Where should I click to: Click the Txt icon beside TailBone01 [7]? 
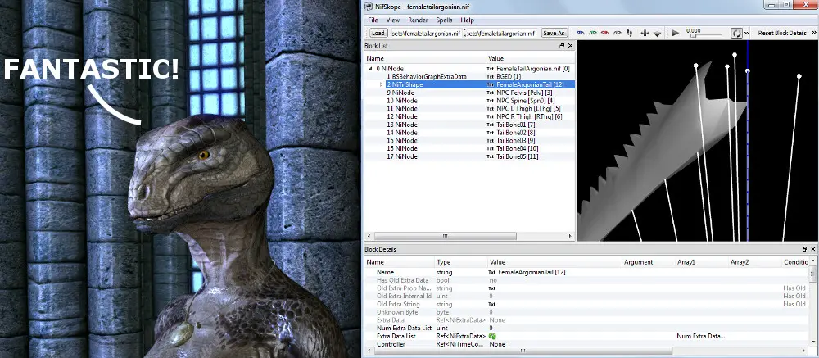pyautogui.click(x=491, y=125)
